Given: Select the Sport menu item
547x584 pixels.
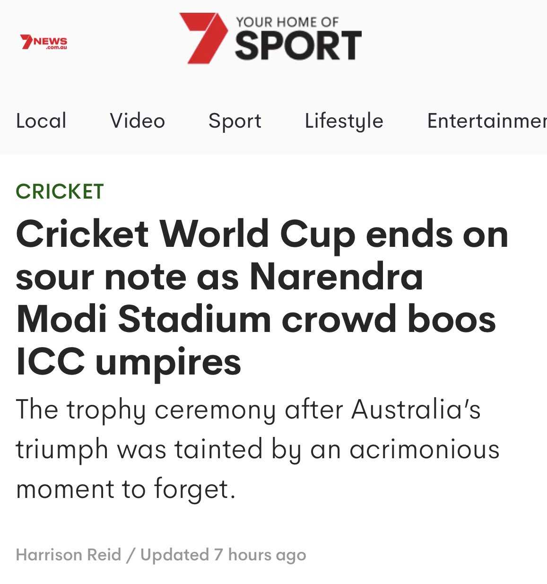Looking at the screenshot, I should 235,121.
